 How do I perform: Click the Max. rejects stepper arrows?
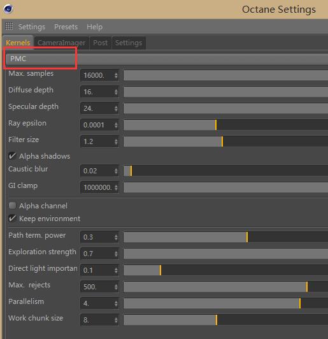point(116,287)
